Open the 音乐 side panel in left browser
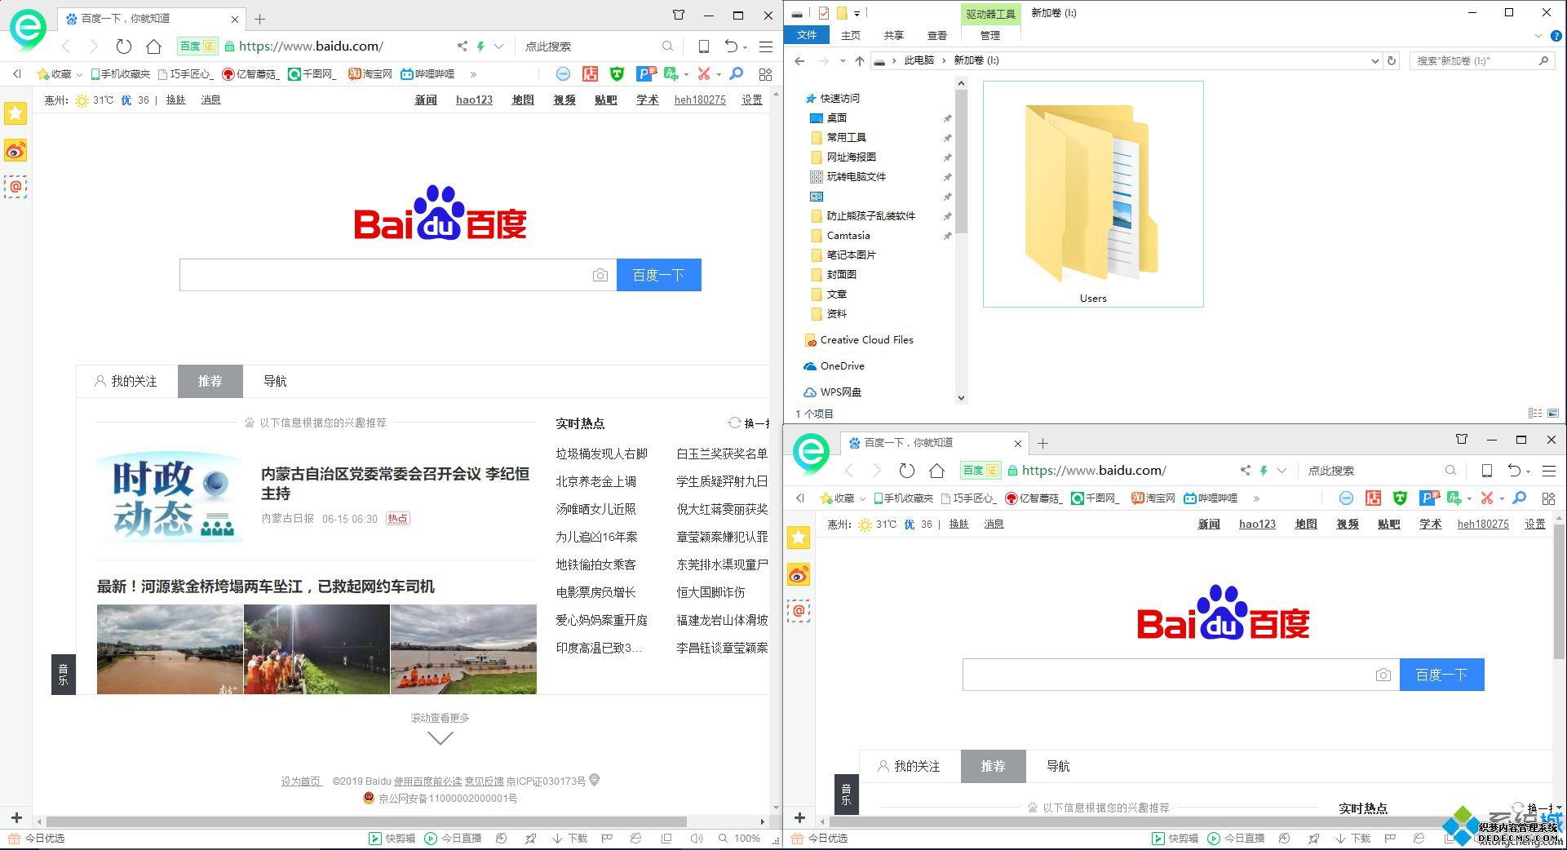1567x850 pixels. tap(64, 674)
